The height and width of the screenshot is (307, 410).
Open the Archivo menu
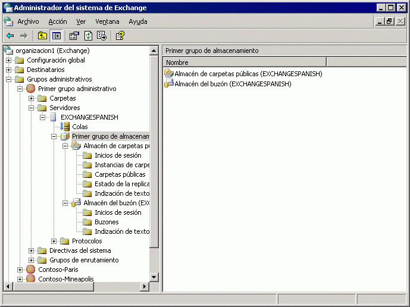[x=28, y=21]
